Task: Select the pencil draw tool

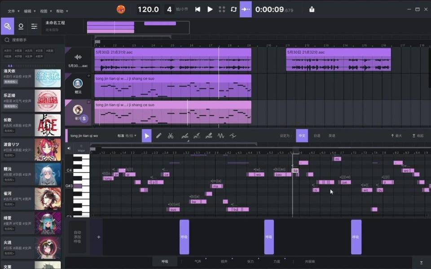Action: [158, 135]
